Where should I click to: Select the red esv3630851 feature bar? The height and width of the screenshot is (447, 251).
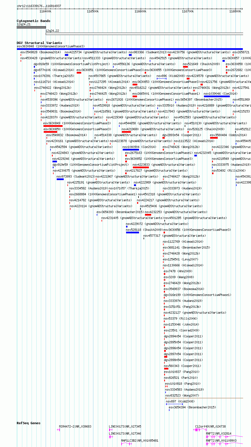79,73
